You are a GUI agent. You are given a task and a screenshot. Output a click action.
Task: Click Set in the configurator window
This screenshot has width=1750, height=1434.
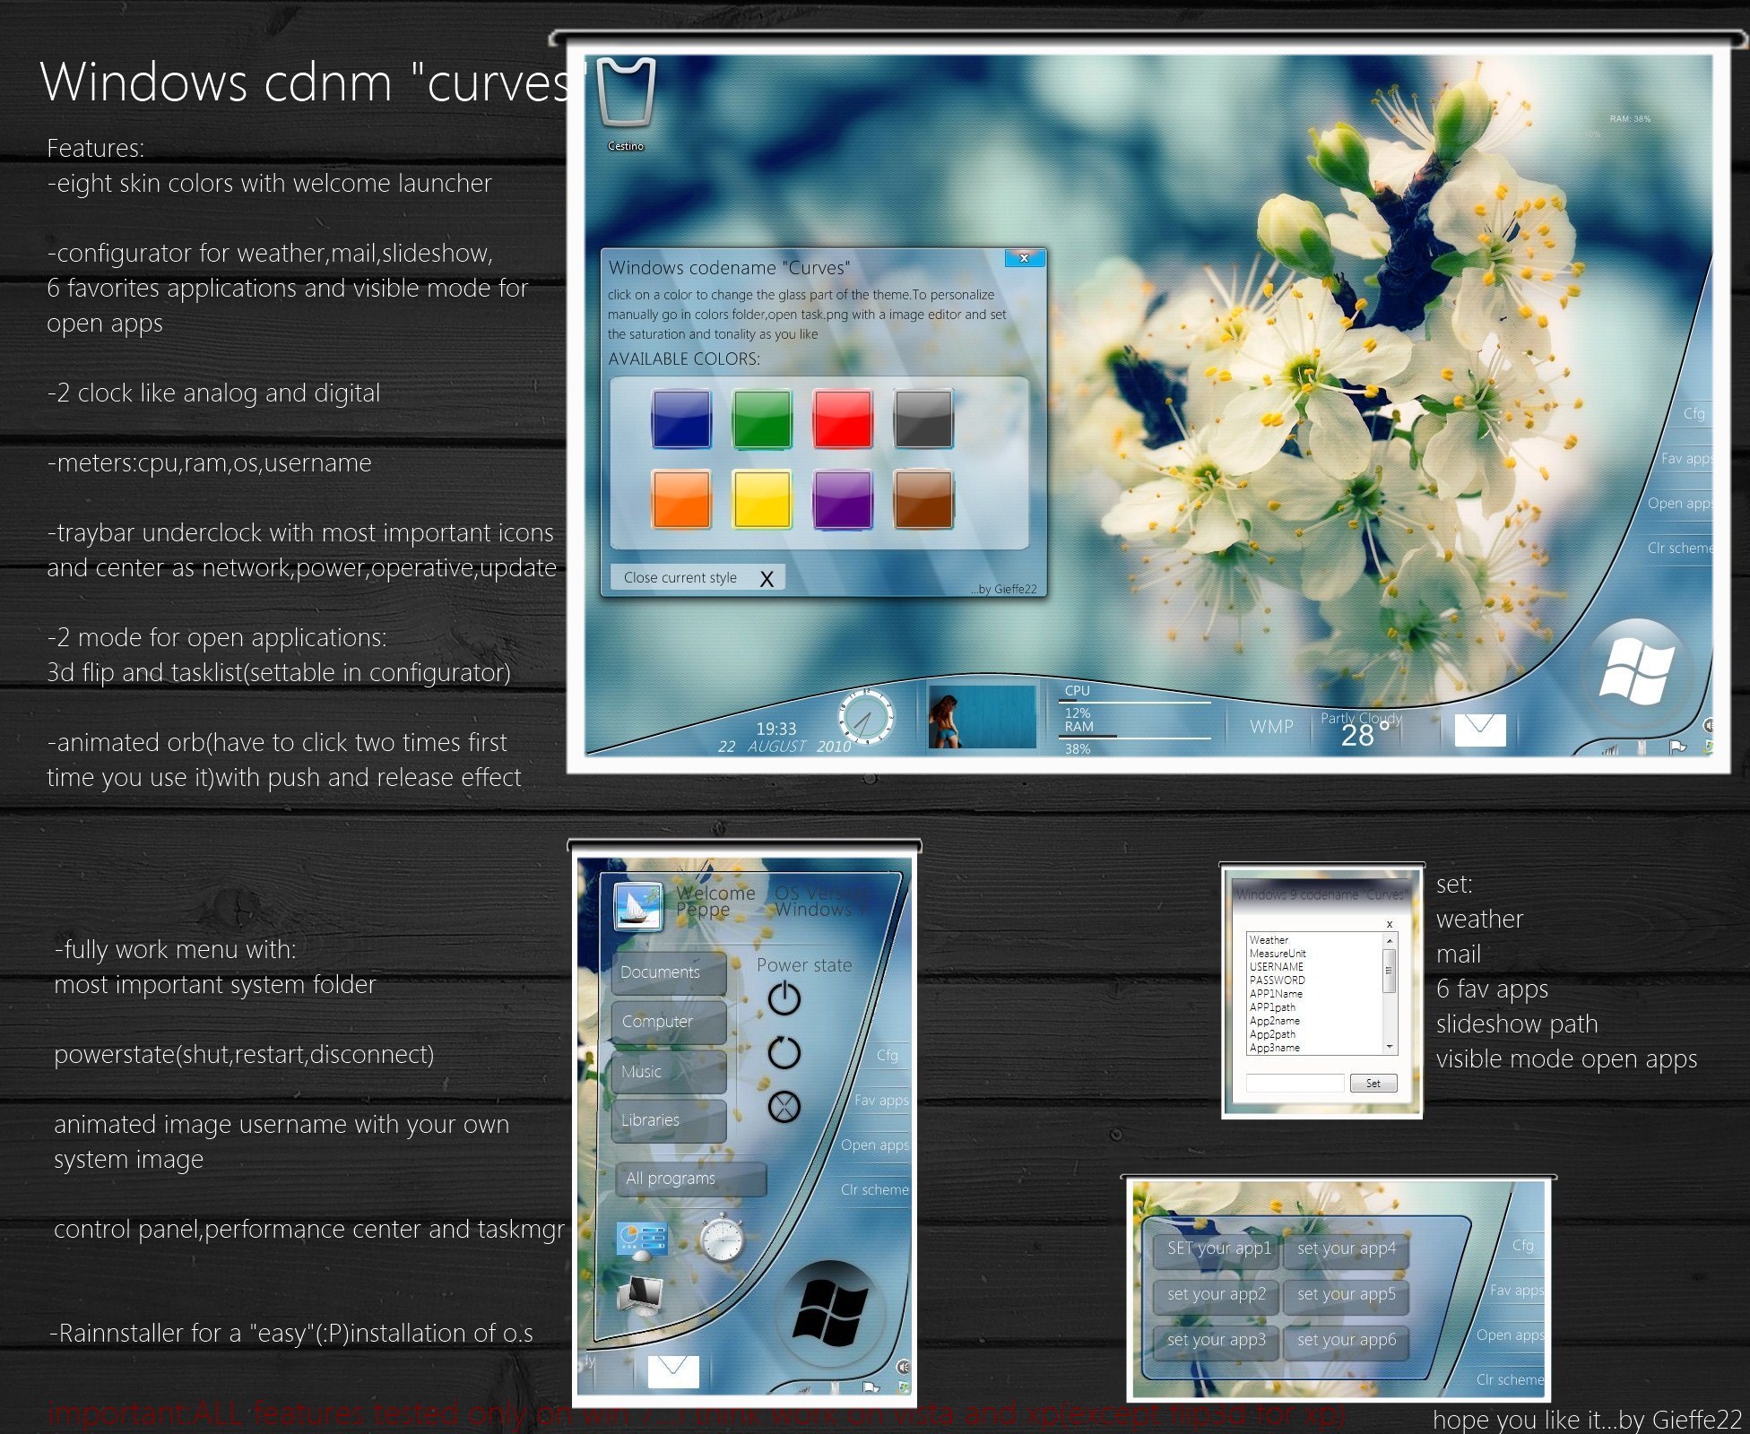1373,1083
